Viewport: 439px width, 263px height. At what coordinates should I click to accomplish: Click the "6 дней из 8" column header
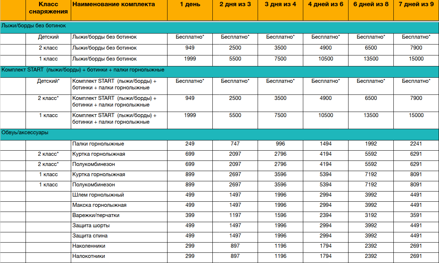click(371, 5)
